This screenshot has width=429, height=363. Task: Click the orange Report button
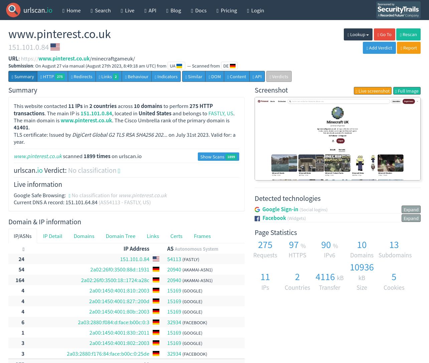point(409,48)
